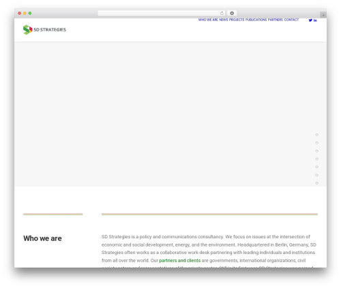Viewport: 341px width, 288px height.
Task: Open the Twitter profile icon
Action: point(310,20)
